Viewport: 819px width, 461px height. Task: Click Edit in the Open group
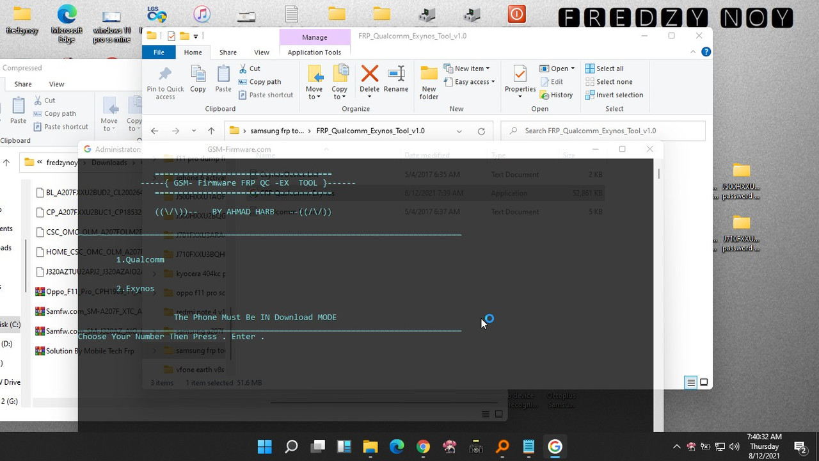552,82
